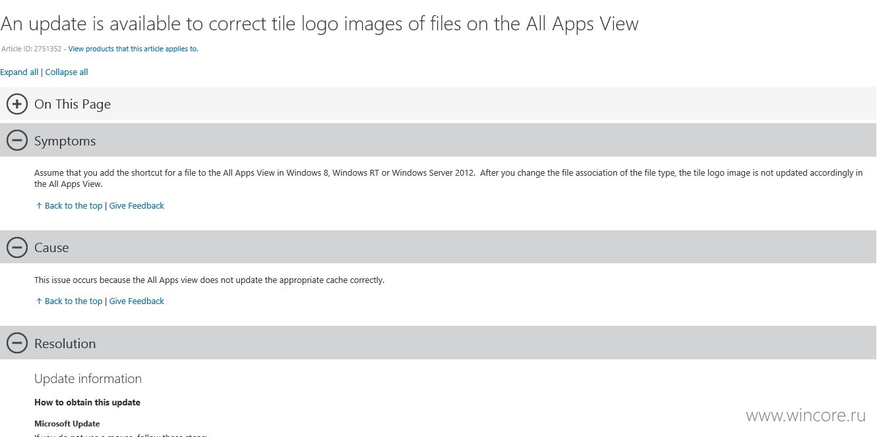Open View products that this article applies to

coord(133,49)
